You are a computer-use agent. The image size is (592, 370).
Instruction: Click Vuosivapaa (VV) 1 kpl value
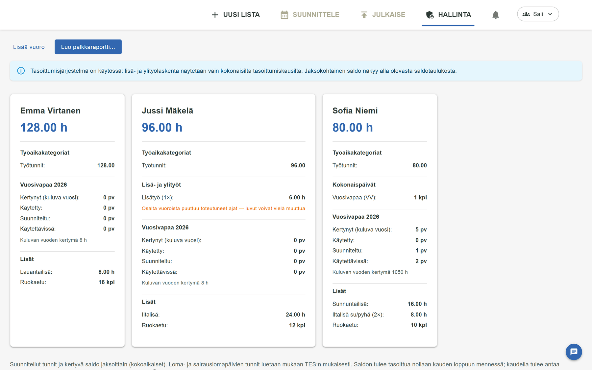point(420,198)
